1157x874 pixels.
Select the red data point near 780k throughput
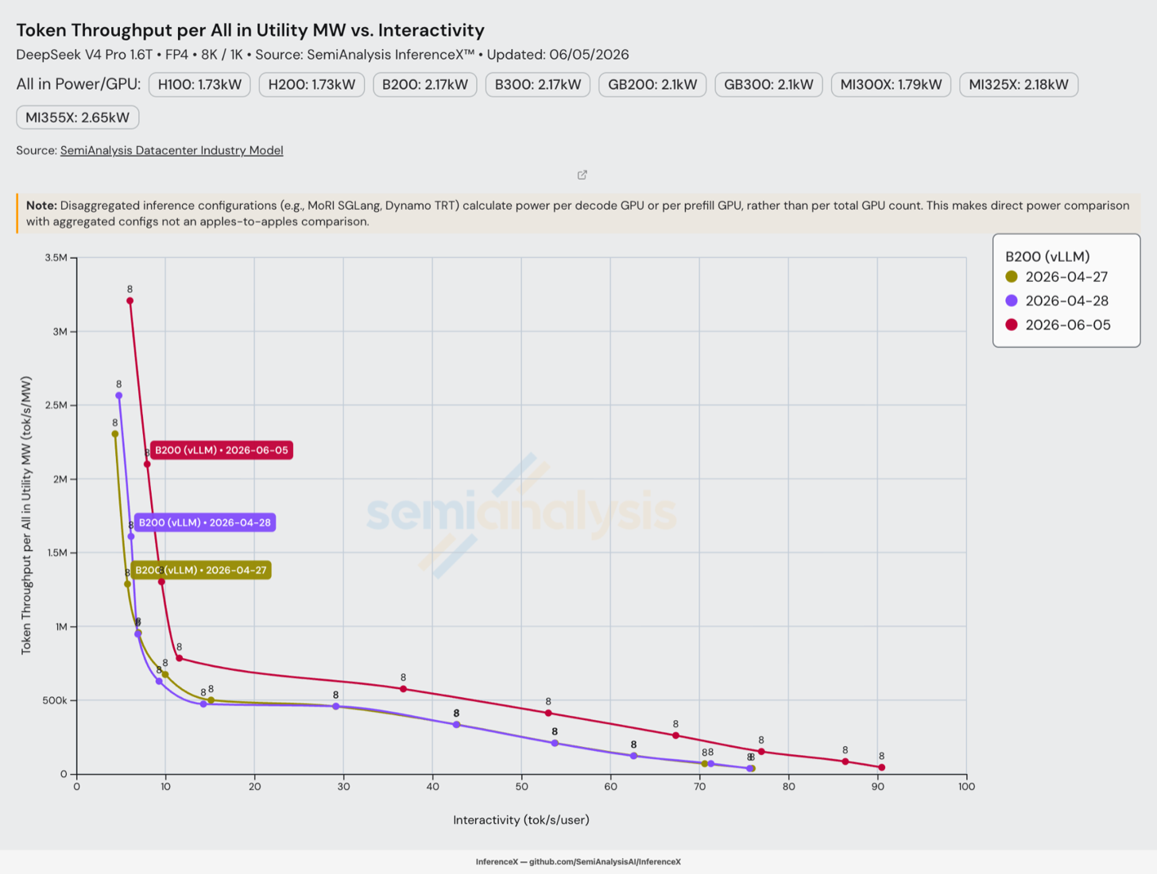pyautogui.click(x=180, y=658)
